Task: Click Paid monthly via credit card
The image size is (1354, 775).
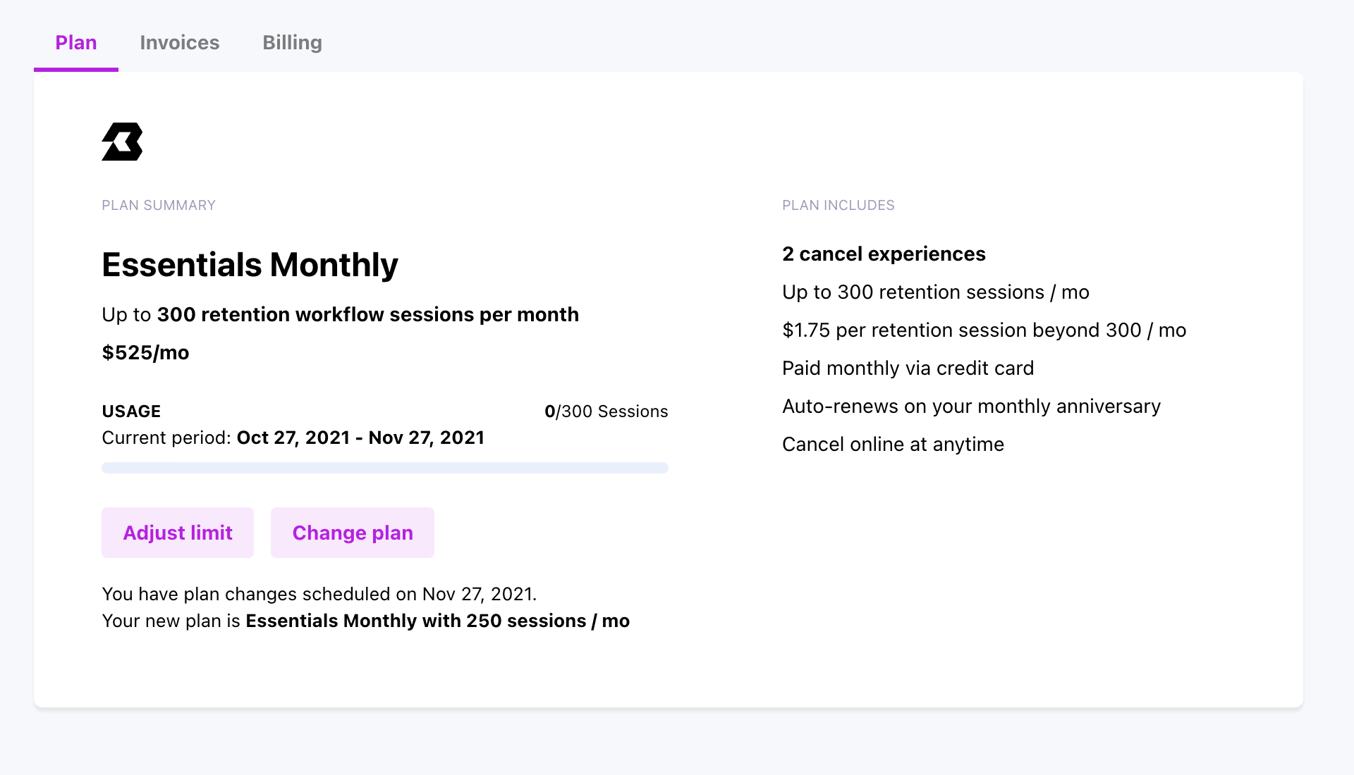Action: pyautogui.click(x=908, y=368)
